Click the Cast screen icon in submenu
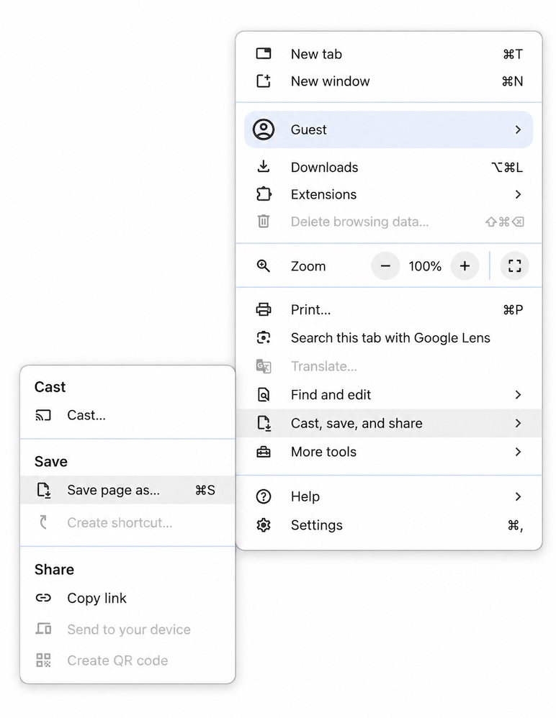This screenshot has height=718, width=556. coord(43,415)
